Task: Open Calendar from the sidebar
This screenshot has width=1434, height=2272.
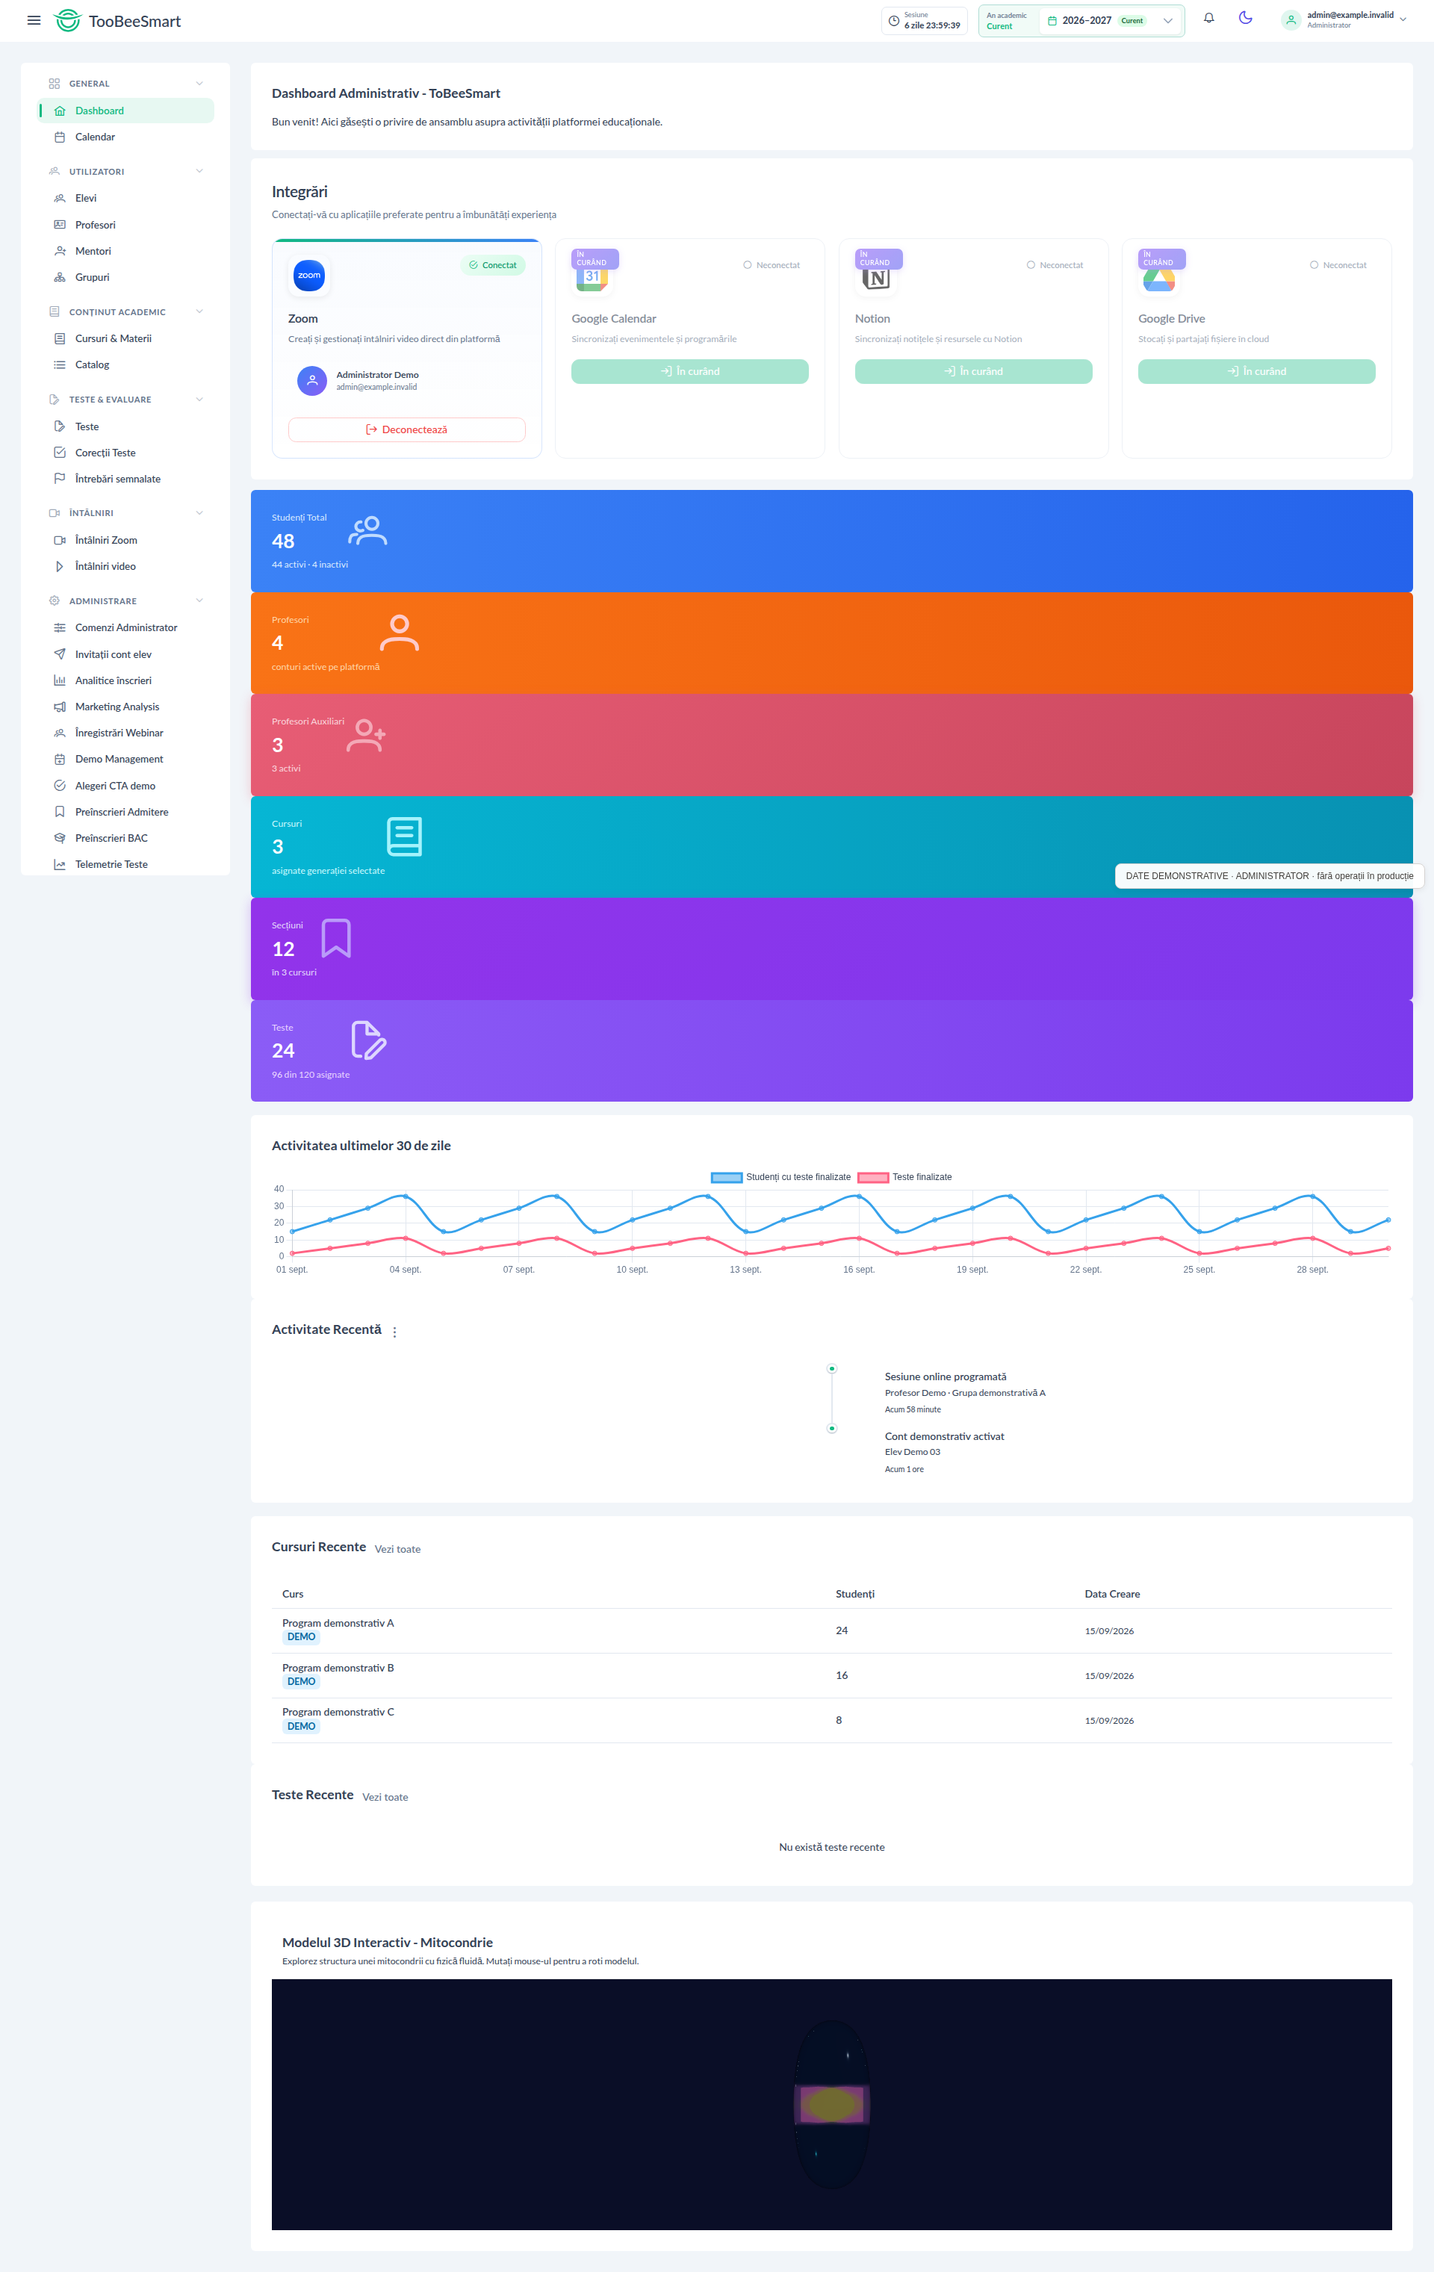Action: click(125, 137)
